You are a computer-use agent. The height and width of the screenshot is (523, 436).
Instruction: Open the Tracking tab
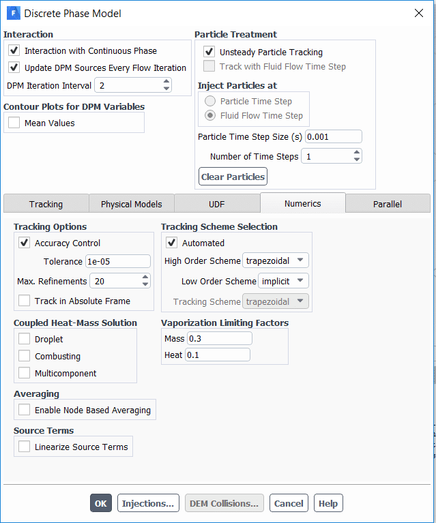46,204
